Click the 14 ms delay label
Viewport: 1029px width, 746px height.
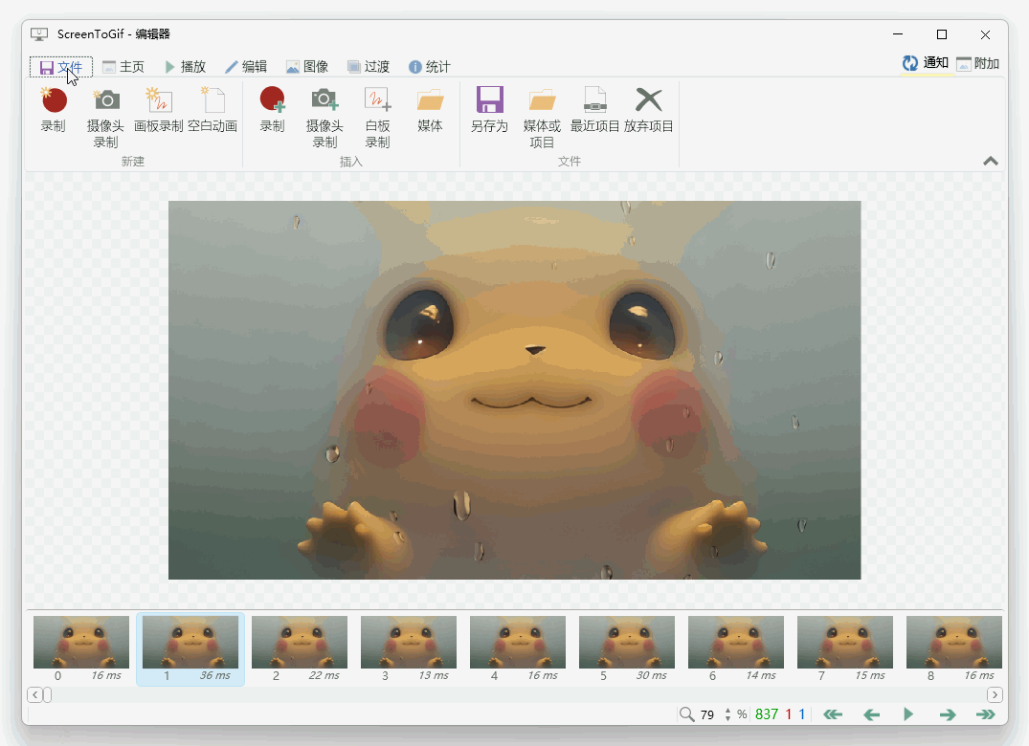pos(761,675)
